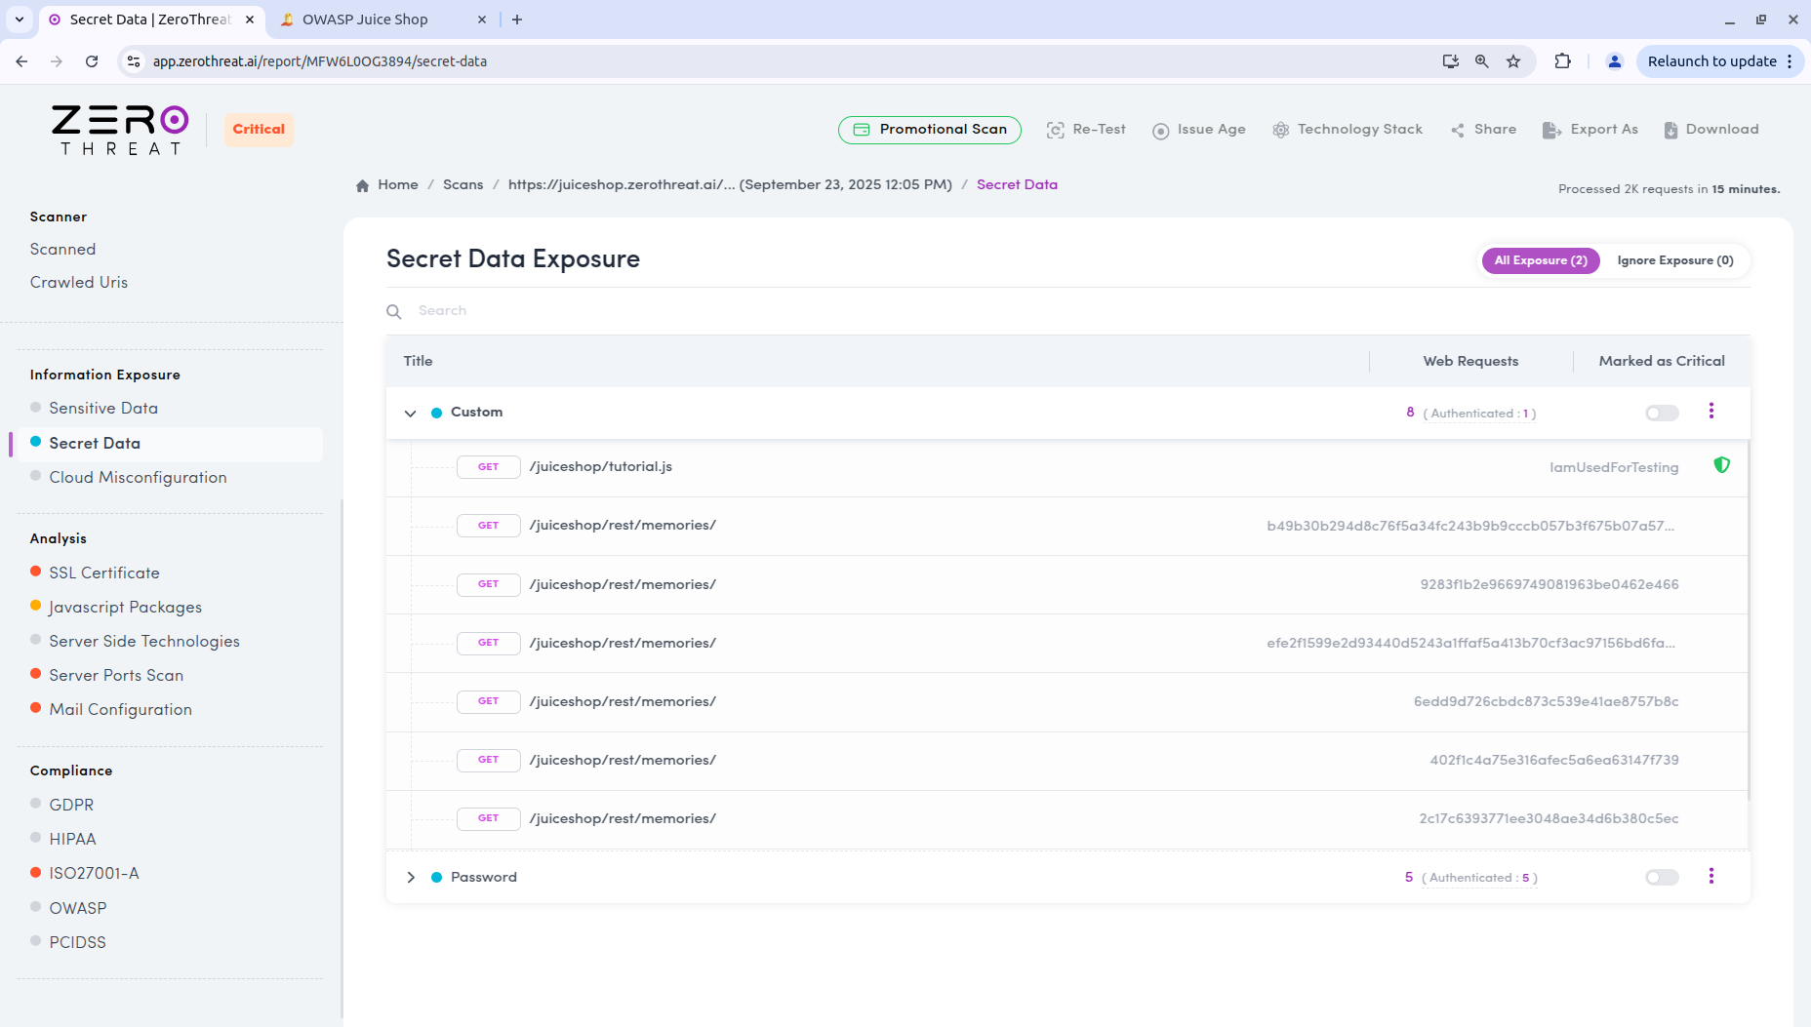The height and width of the screenshot is (1027, 1811).
Task: Toggle Password as marked critical
Action: coord(1661,877)
